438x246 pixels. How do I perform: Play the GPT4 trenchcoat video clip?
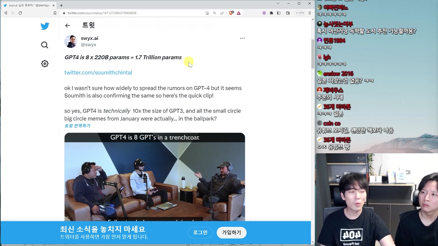click(x=155, y=177)
